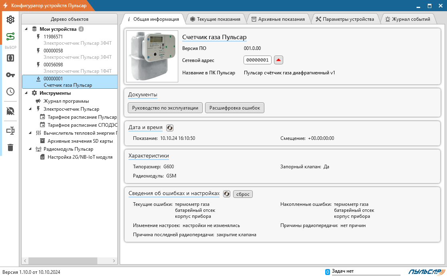The width and height of the screenshot is (447, 277).
Task: Open Тарифное расписание СПОДЭС item
Action: (83, 125)
